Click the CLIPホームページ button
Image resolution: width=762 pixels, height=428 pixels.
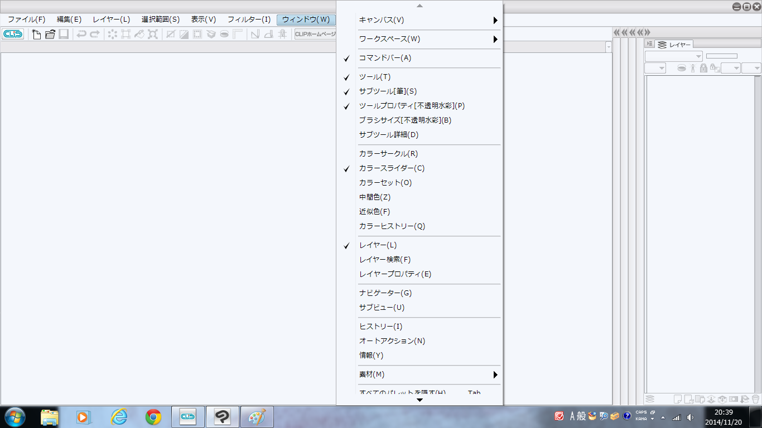[315, 34]
